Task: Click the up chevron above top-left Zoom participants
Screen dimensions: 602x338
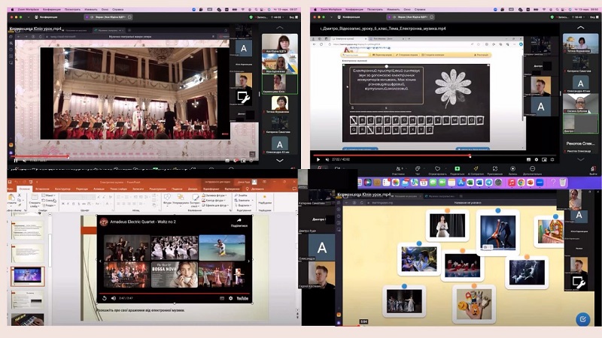Action: coord(279,28)
